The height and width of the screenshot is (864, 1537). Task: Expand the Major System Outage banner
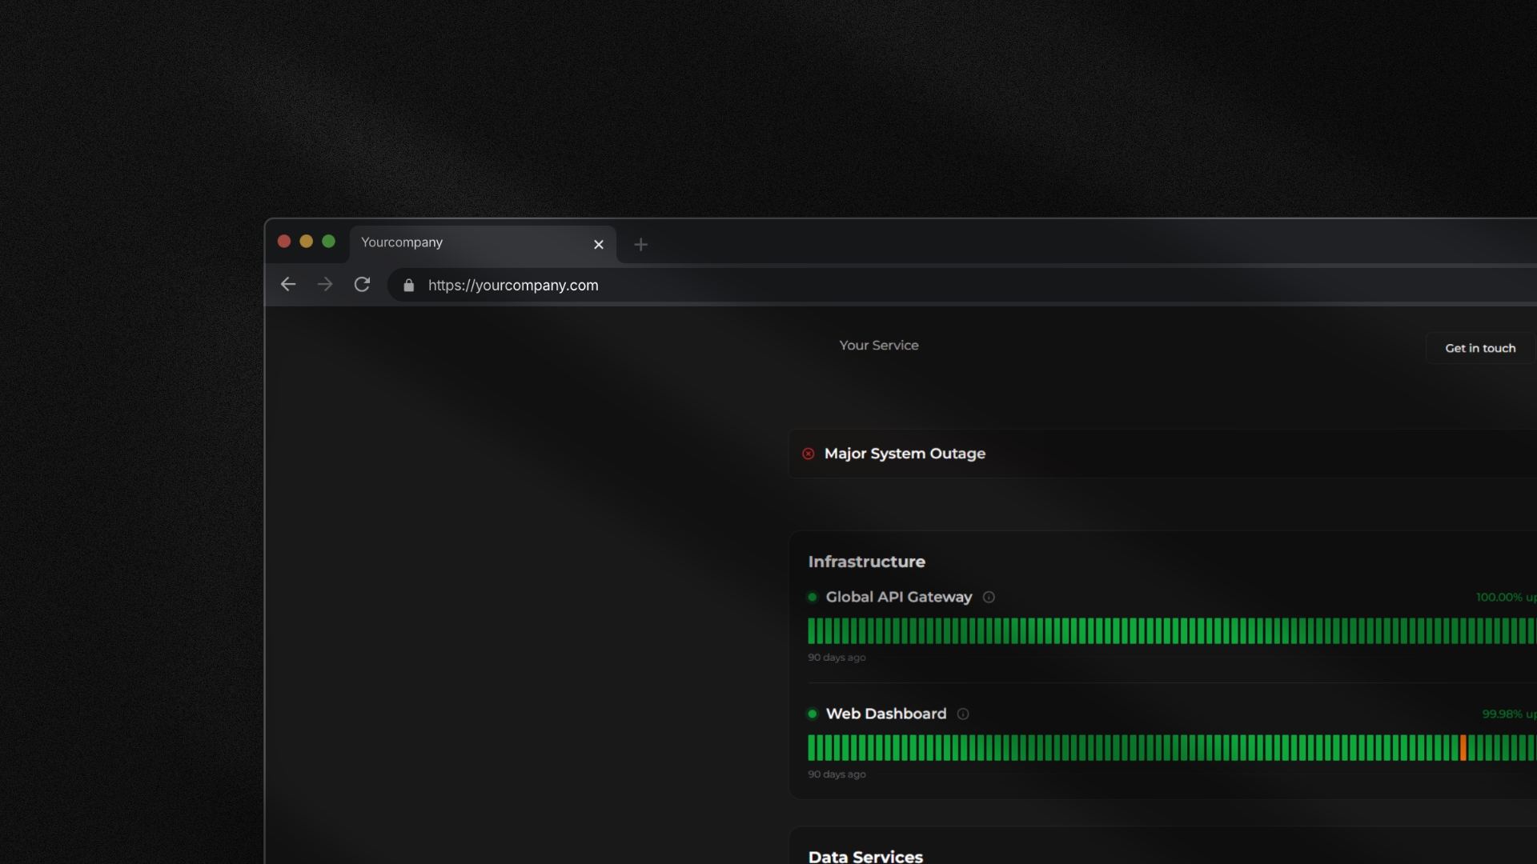click(x=1162, y=454)
